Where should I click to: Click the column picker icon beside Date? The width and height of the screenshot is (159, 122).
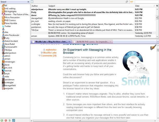[x=157, y=6]
